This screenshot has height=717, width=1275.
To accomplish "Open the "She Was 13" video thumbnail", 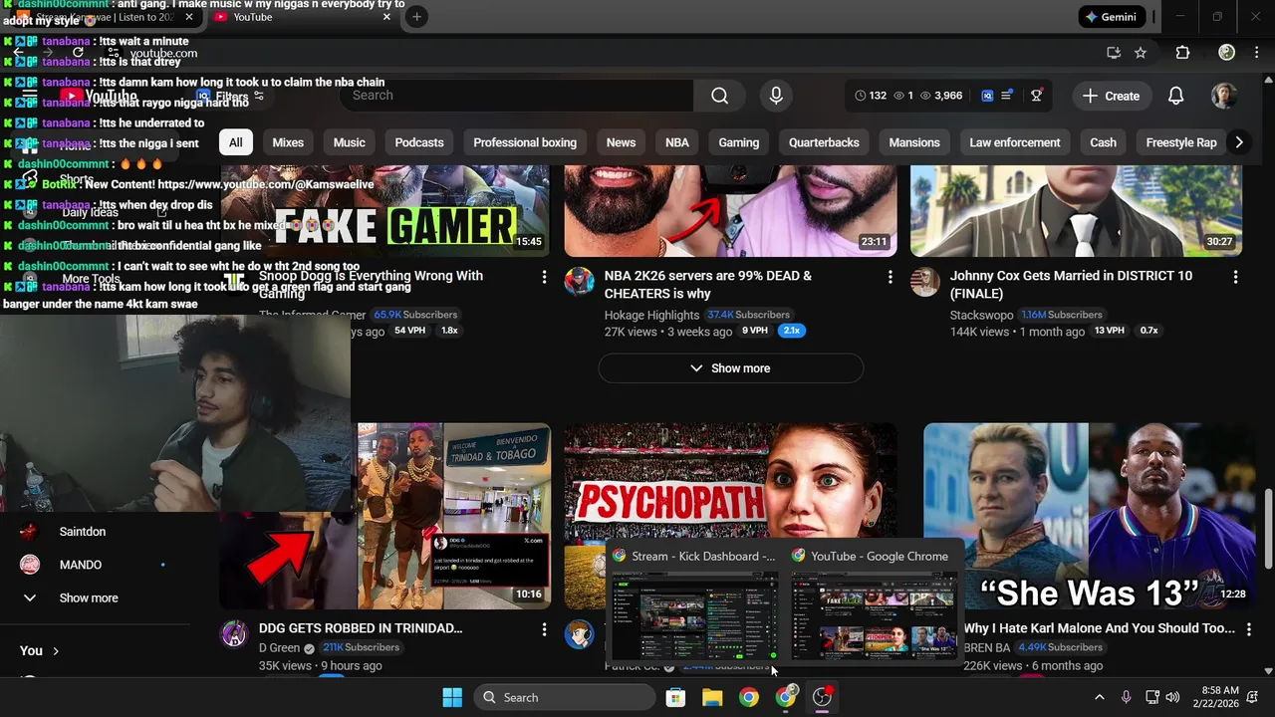I will [1090, 516].
